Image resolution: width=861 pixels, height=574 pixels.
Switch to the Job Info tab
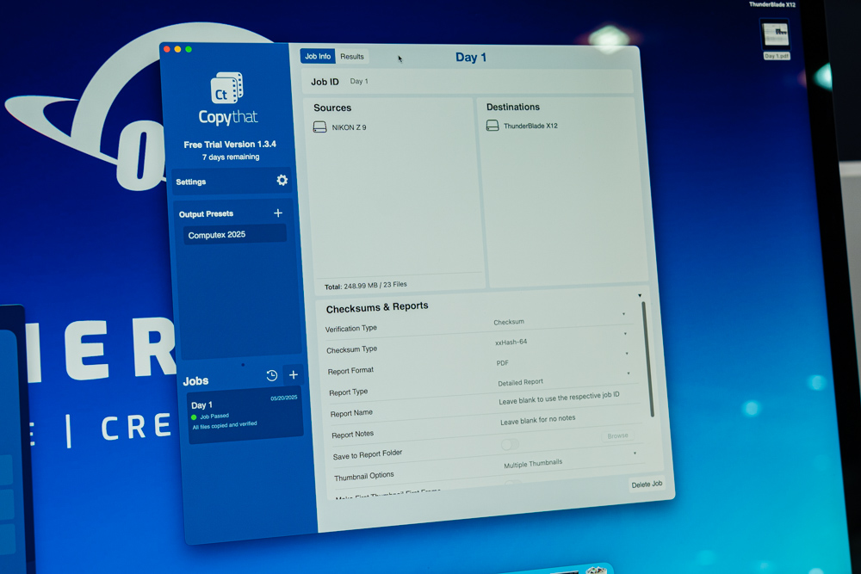318,56
